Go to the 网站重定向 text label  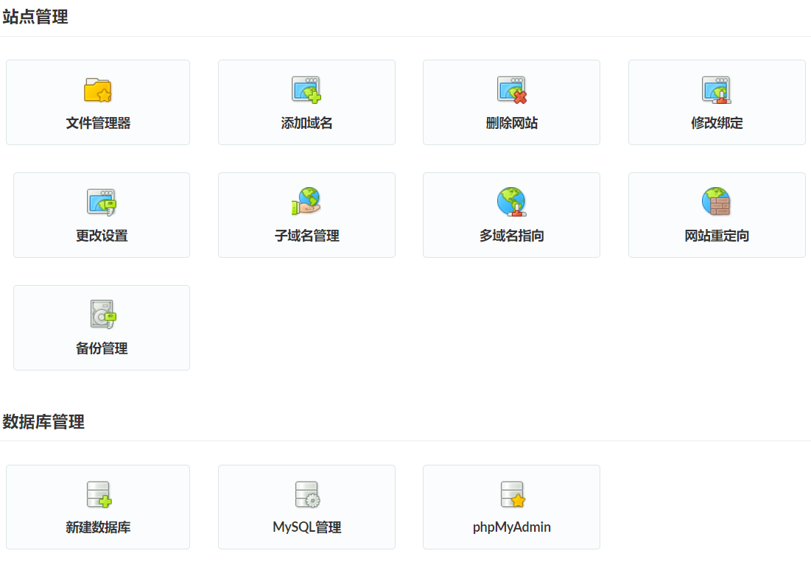point(716,236)
